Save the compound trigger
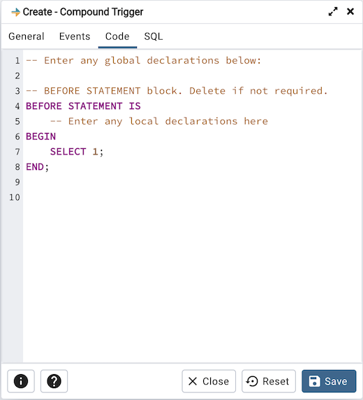This screenshot has height=400, width=363. pyautogui.click(x=329, y=381)
